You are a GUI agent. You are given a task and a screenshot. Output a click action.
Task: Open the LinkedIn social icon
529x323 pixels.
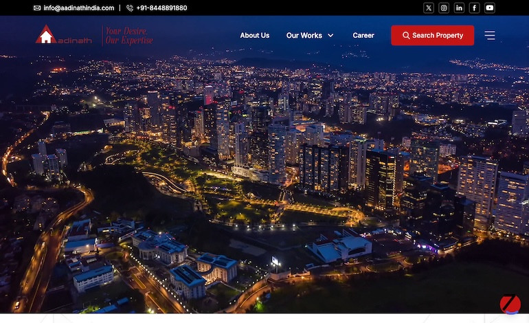coord(459,8)
